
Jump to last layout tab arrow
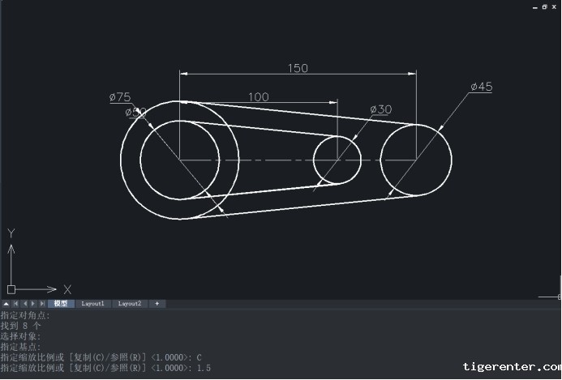[x=42, y=304]
